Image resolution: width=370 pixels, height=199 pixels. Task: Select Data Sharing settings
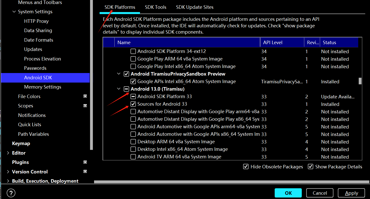click(38, 31)
